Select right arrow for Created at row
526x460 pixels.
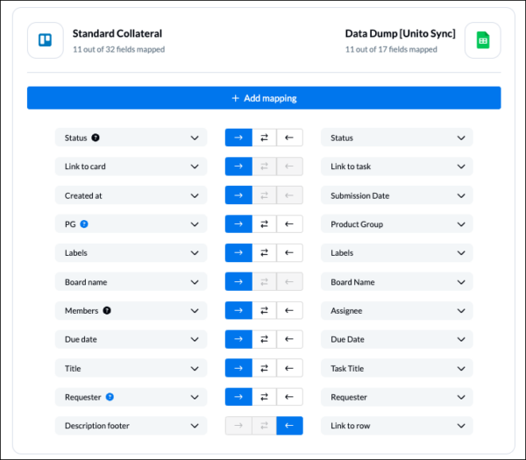click(x=238, y=195)
